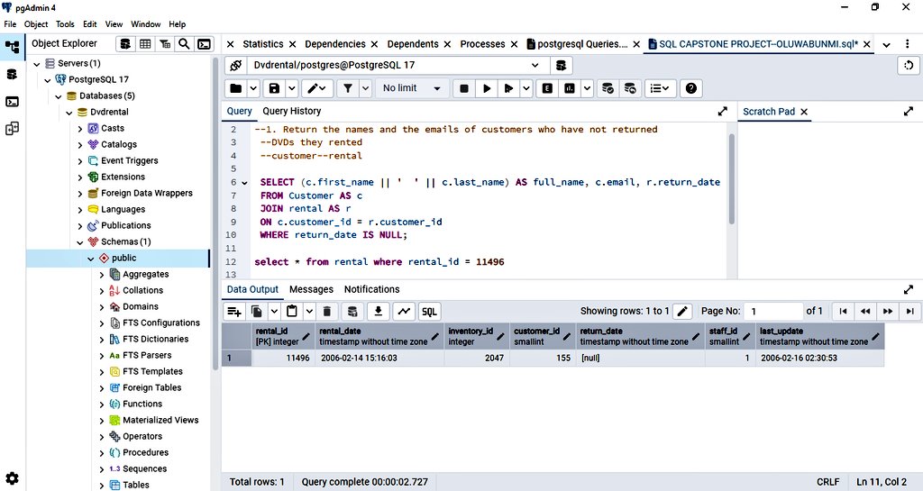Go to the last page of results
The image size is (923, 491).
coord(910,311)
